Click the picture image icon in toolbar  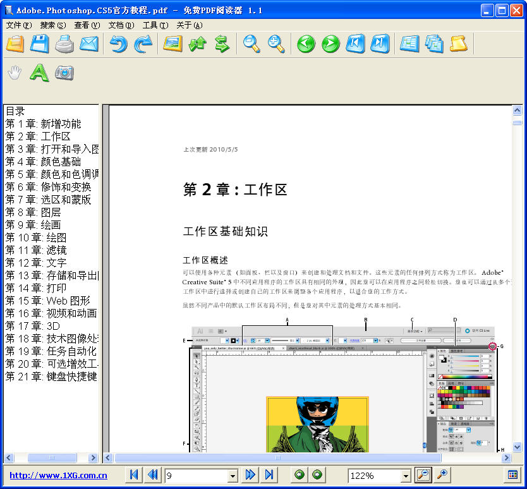click(173, 44)
